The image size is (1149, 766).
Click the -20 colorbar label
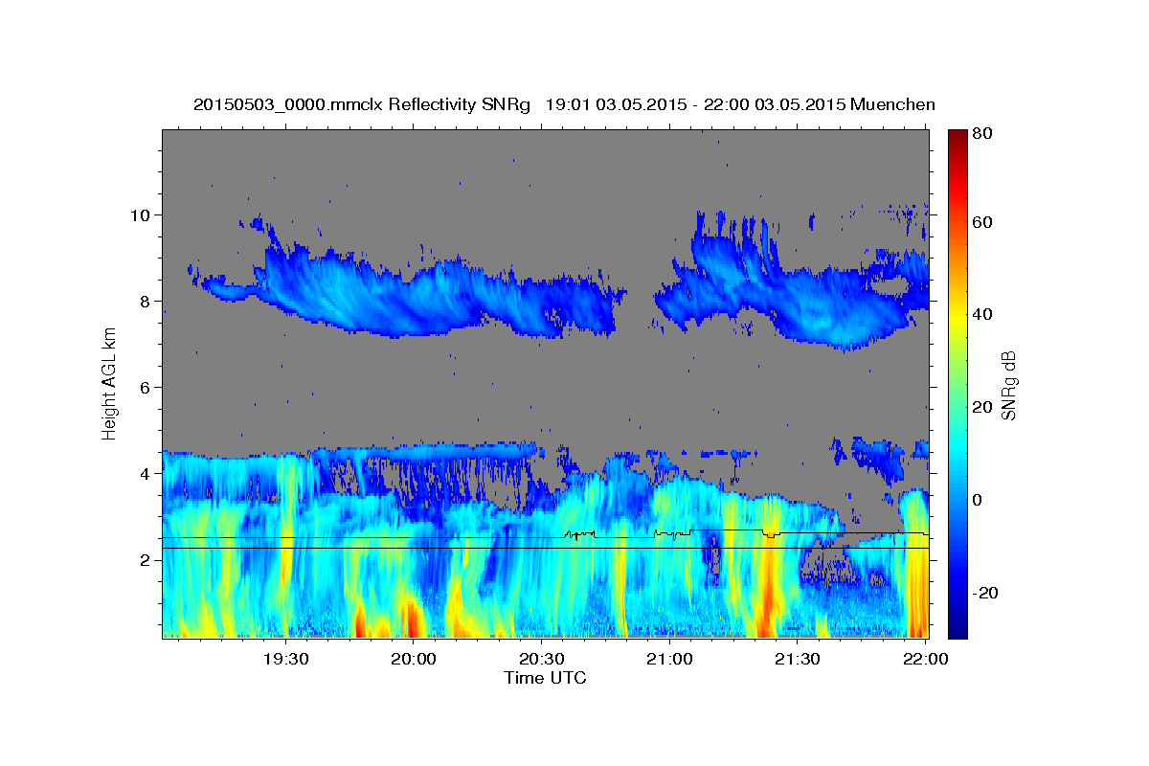pos(986,593)
